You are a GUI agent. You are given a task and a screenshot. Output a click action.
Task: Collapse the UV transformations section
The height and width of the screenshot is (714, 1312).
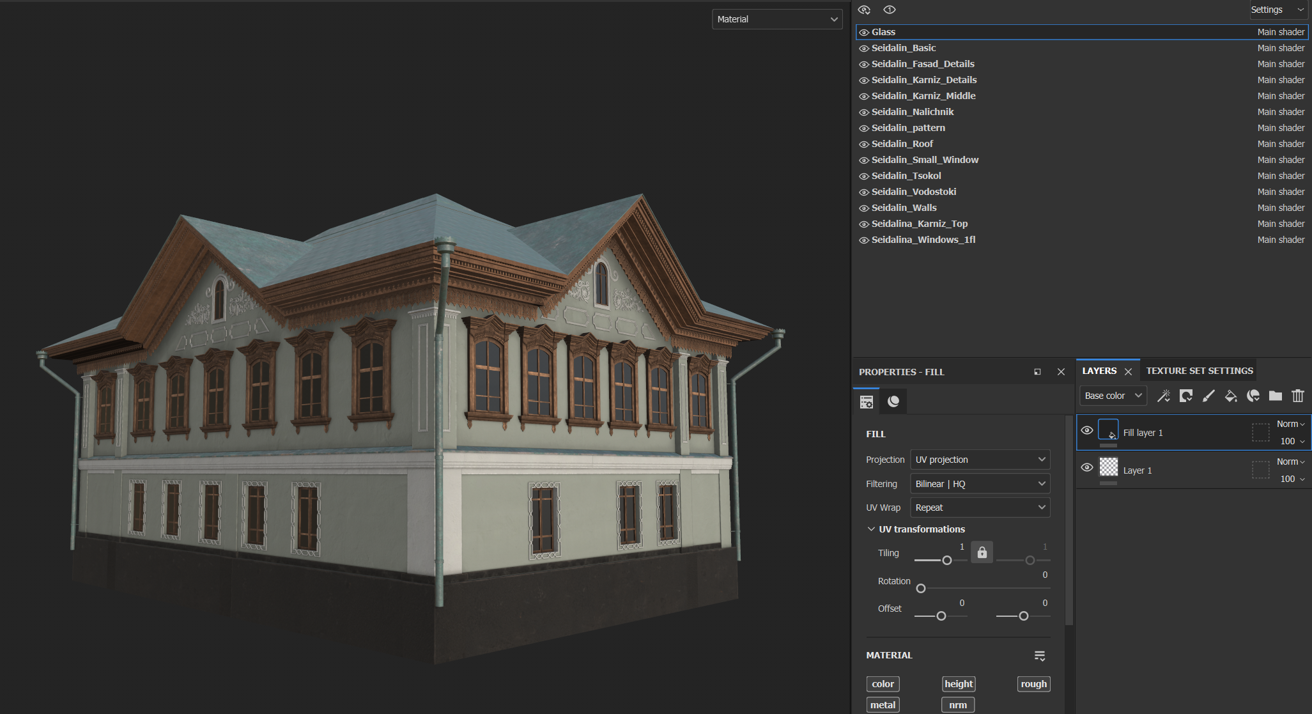click(x=871, y=529)
